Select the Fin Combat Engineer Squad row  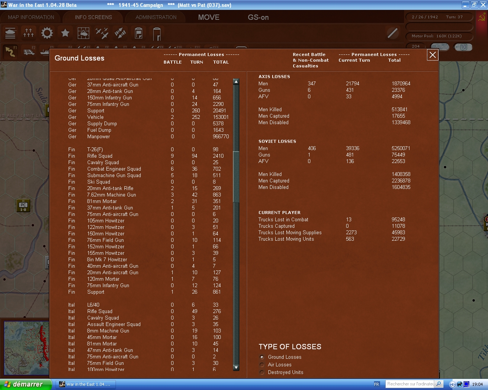point(149,169)
